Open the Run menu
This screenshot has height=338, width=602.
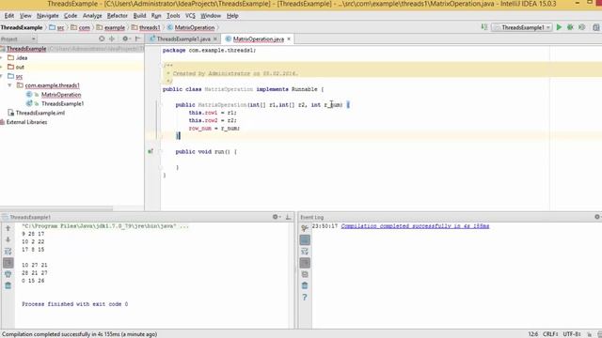[156, 16]
